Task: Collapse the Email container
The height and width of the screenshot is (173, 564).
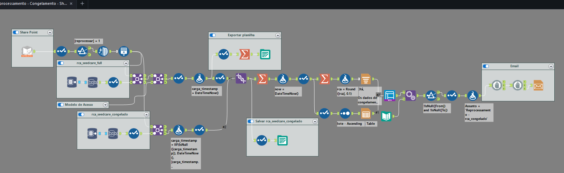Action: click(551, 66)
